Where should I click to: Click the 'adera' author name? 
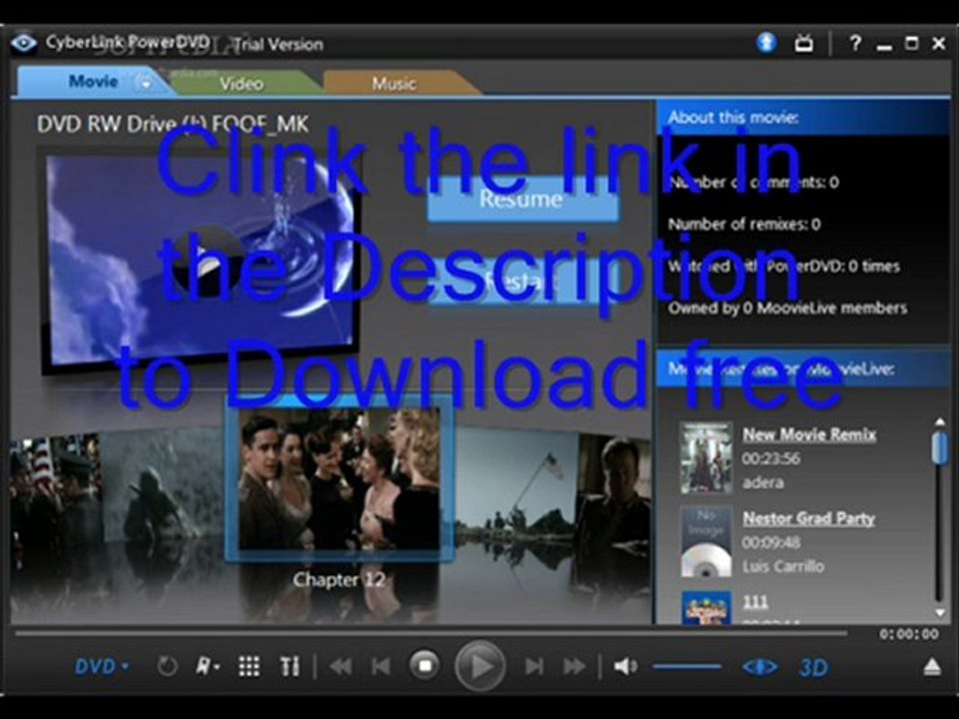click(x=762, y=482)
